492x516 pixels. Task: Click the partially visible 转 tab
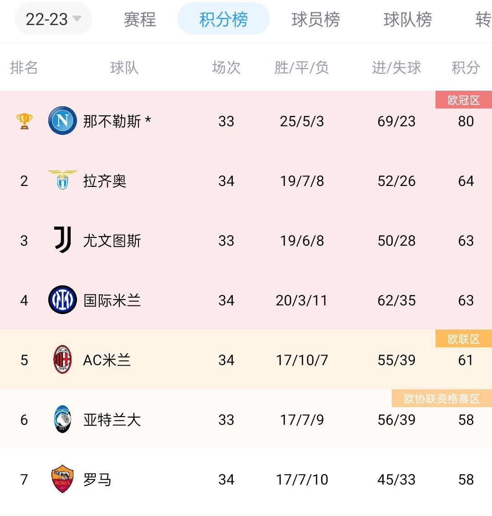483,20
